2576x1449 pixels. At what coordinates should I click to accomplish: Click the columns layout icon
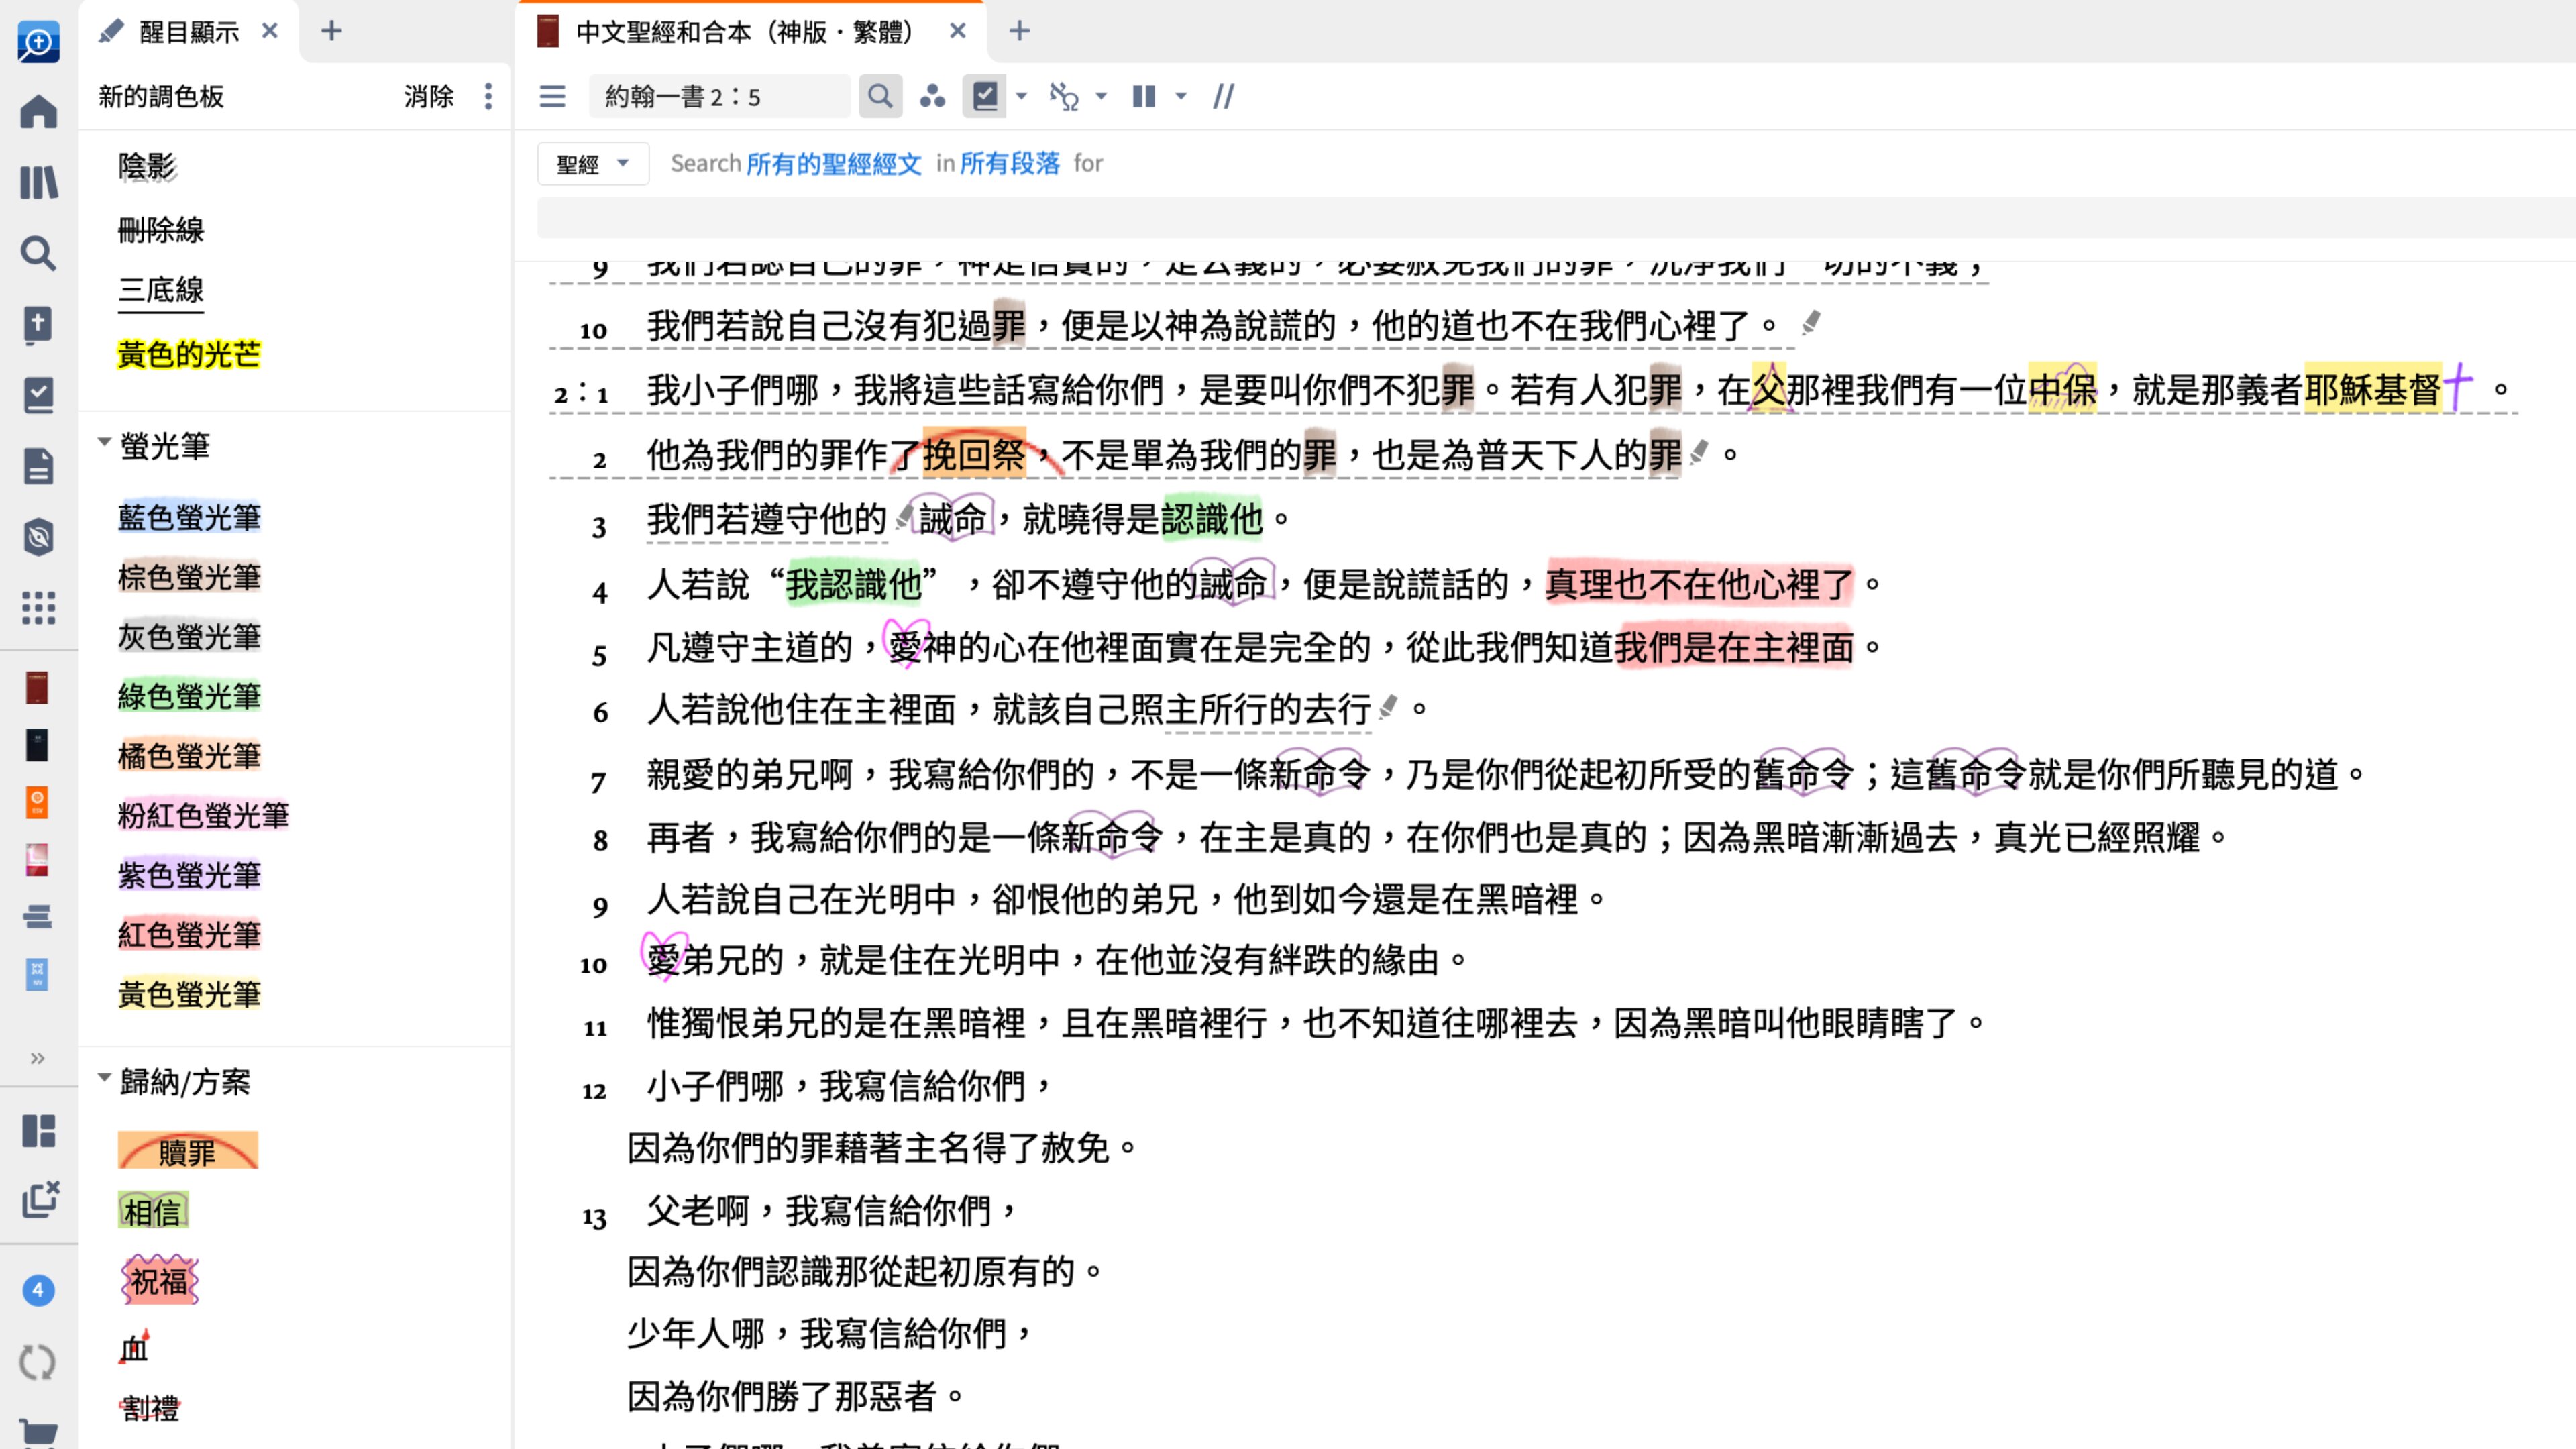point(1144,96)
